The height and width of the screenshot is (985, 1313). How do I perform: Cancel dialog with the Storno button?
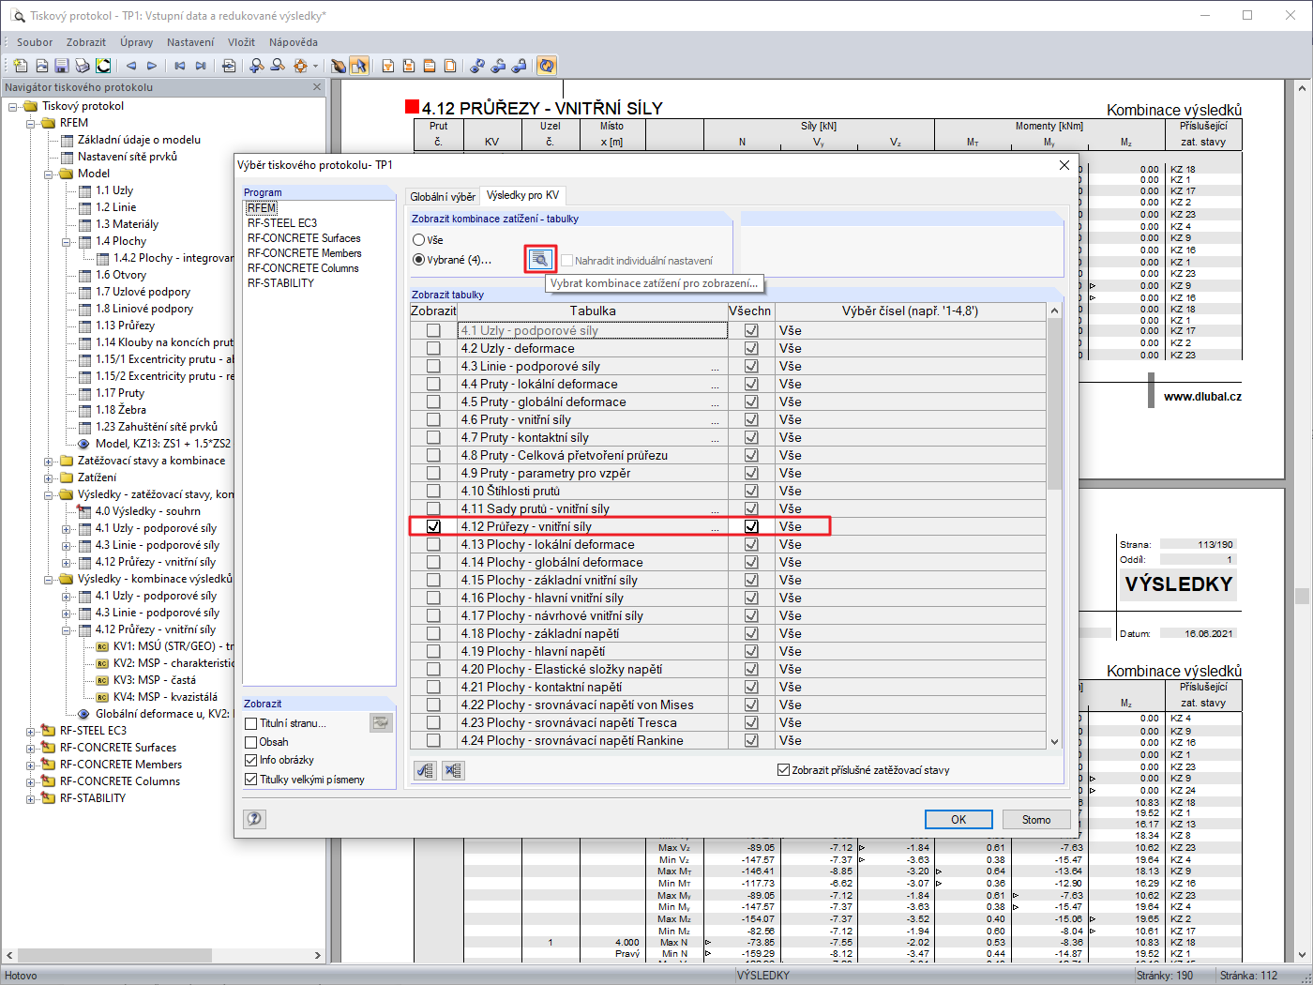[x=1036, y=819]
